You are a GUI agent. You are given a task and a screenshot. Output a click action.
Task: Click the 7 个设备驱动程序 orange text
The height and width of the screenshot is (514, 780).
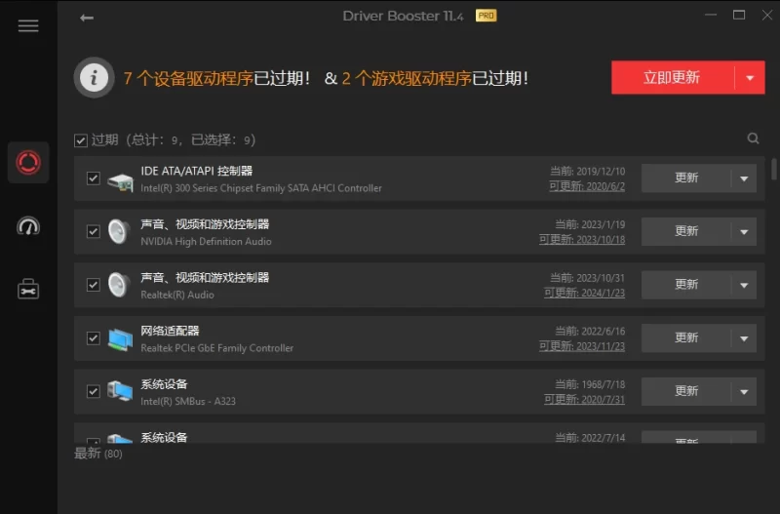[x=188, y=78]
